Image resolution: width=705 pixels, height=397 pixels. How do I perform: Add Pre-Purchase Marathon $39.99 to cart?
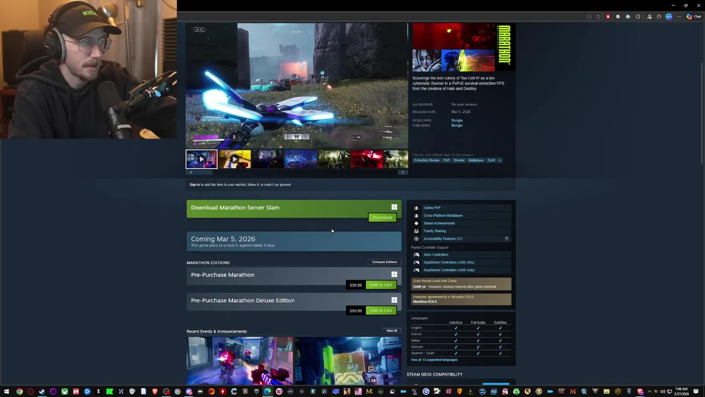381,285
